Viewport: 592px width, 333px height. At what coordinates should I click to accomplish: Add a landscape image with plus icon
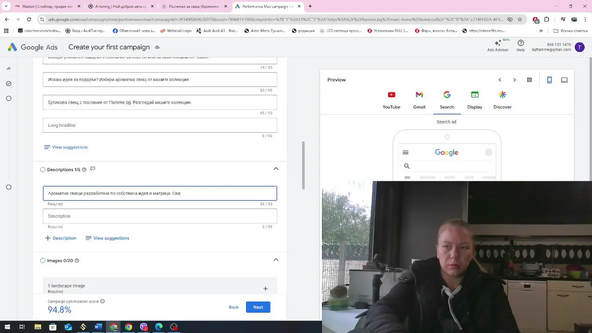[x=265, y=289]
